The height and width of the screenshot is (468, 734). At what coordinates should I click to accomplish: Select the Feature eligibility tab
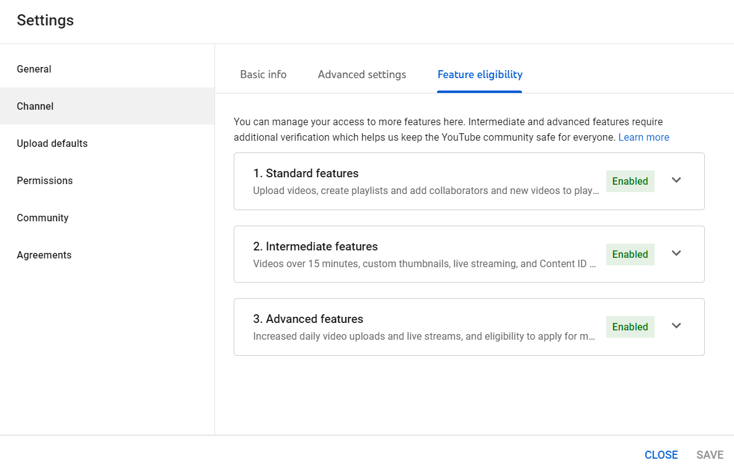(480, 74)
